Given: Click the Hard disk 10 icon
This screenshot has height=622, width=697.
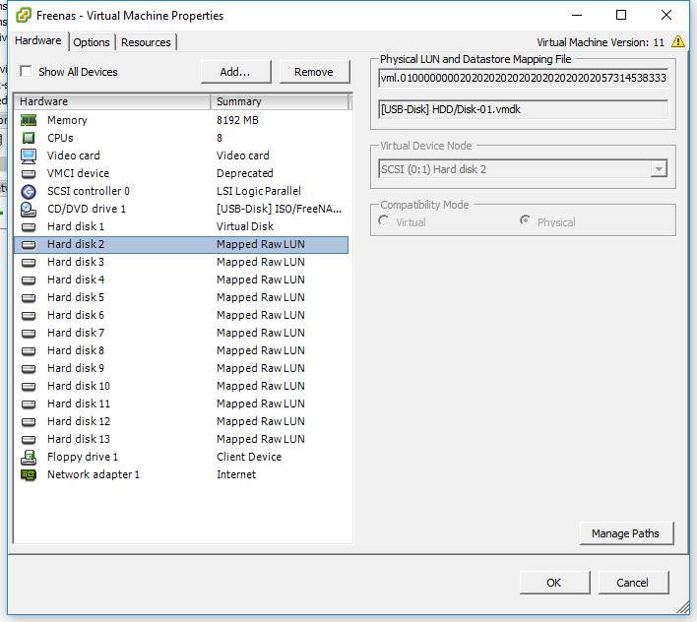Looking at the screenshot, I should tap(29, 387).
